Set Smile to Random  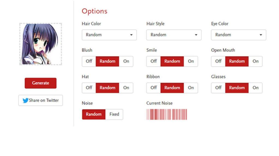[172, 61]
